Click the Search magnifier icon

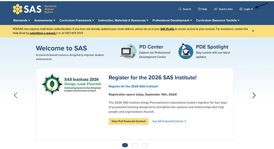[x=180, y=9]
